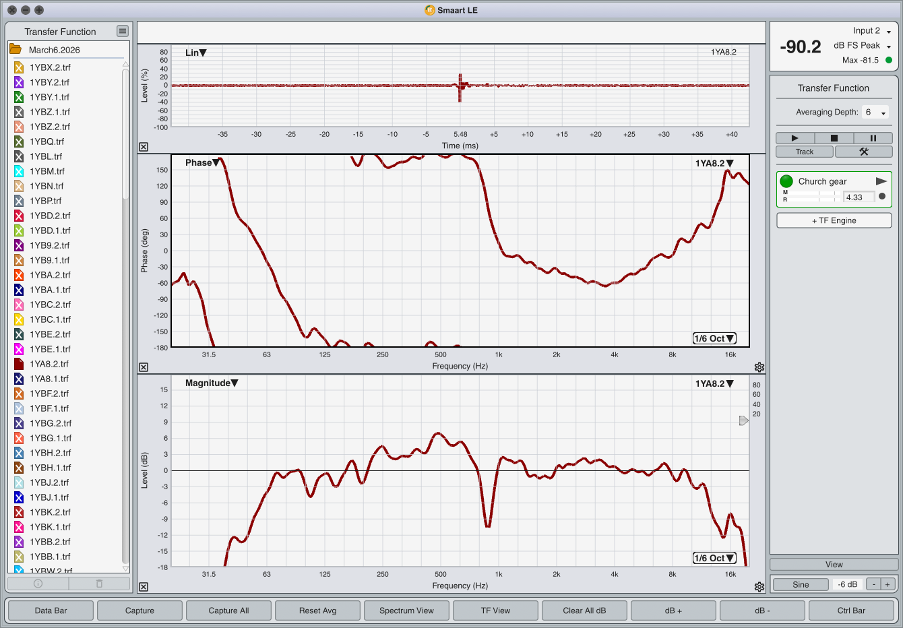This screenshot has width=903, height=628.
Task: Run the Church gear engine
Action: 881,181
